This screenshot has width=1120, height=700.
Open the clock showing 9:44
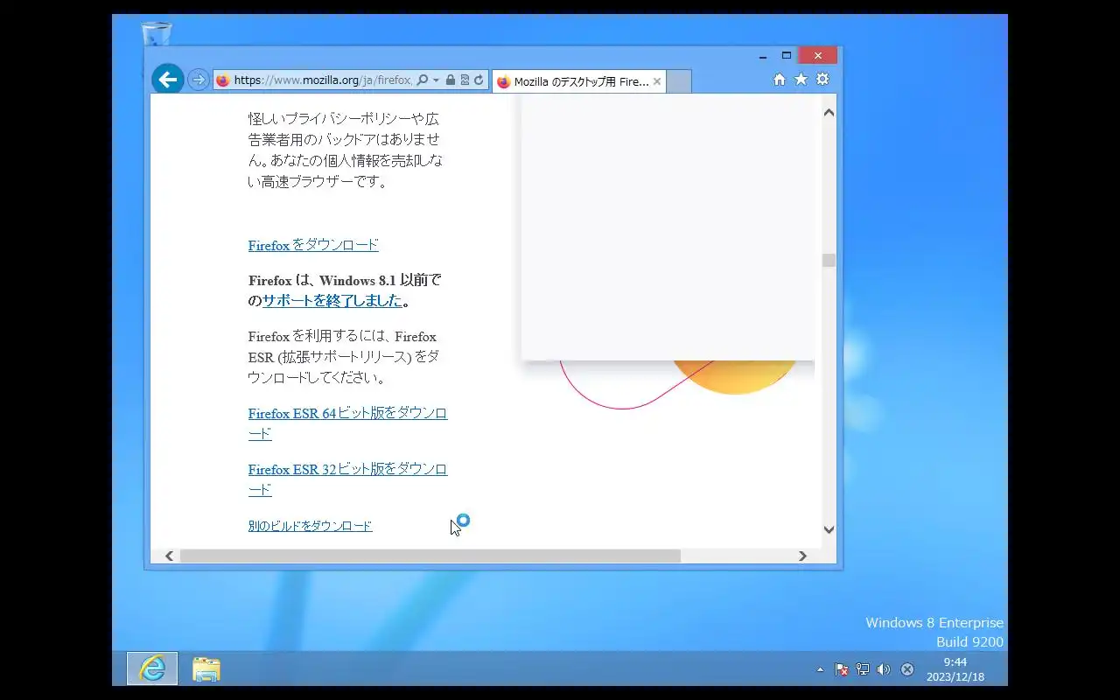coord(955,669)
